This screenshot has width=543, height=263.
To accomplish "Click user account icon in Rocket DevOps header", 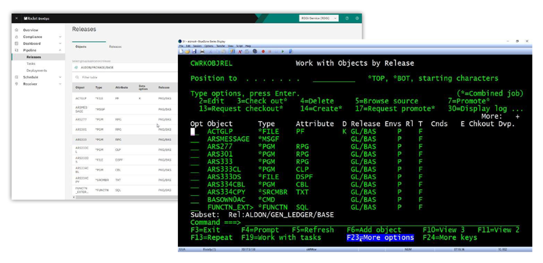I will tap(357, 18).
